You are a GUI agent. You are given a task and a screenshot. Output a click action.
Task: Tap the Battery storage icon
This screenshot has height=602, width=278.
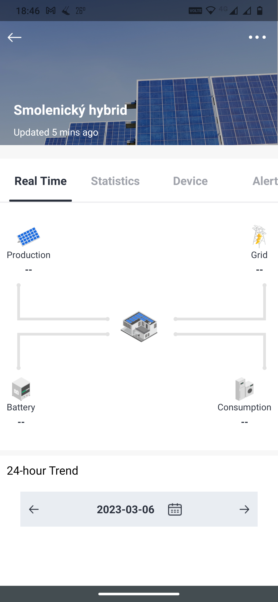pyautogui.click(x=21, y=389)
